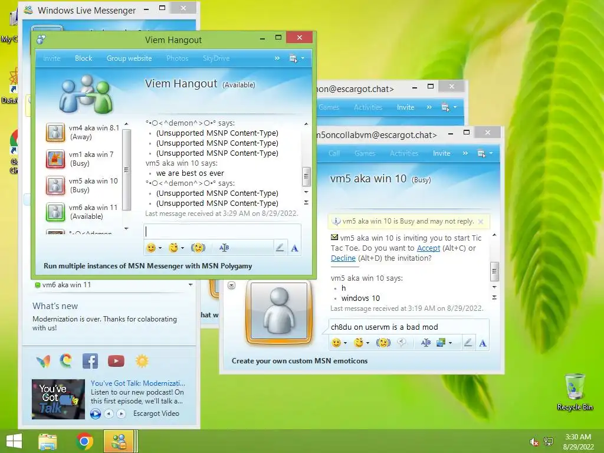The height and width of the screenshot is (453, 604).
Task: Click Viem Hangout conversation scrollbar thumb
Action: [306, 176]
